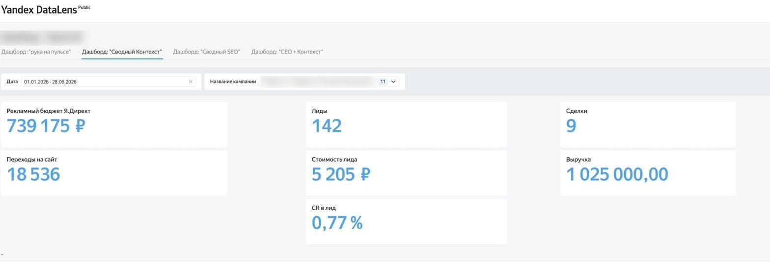Viewport: 770px width, 275px height.
Task: Select the Дашборд "Сводный Контекст" tab
Action: (122, 52)
